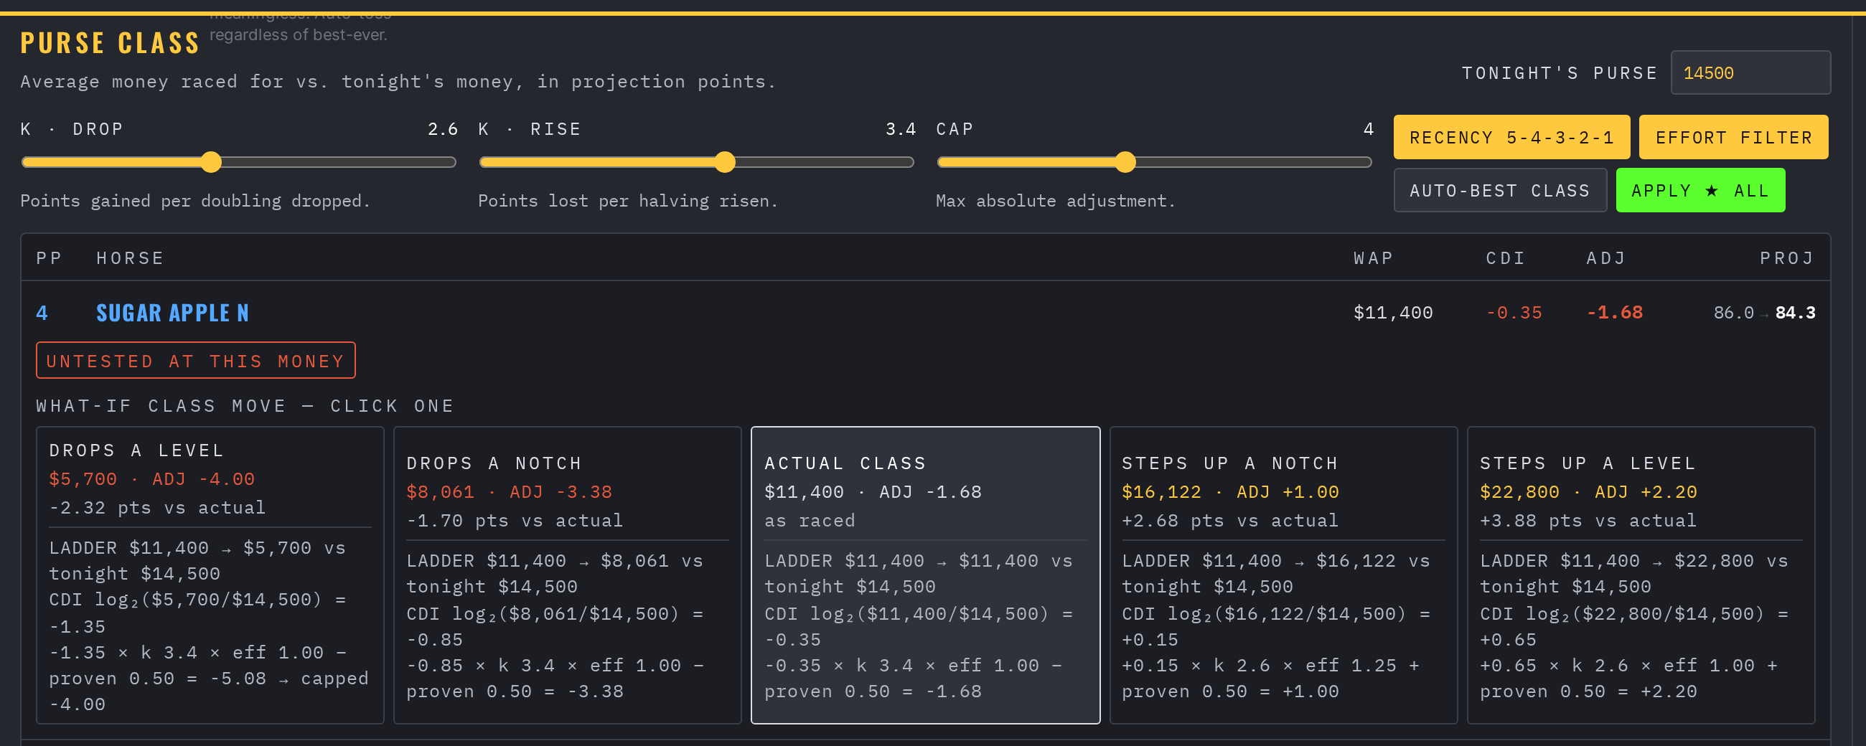
Task: Choose the Drops A Level what-if card
Action: point(210,575)
